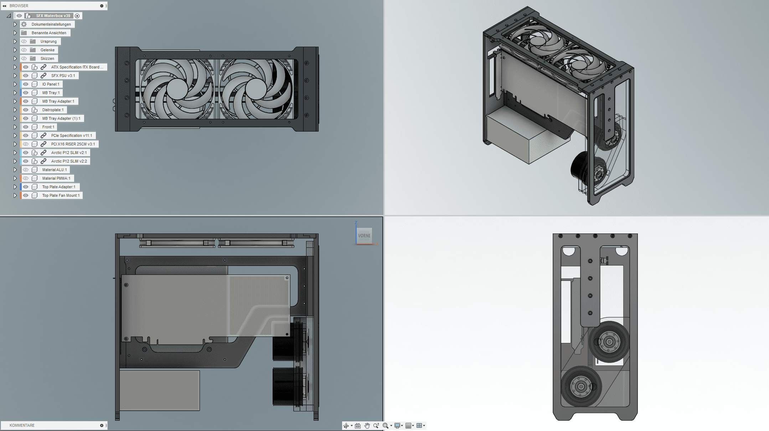Select the PCIe Specification v11:1 row

58,135
